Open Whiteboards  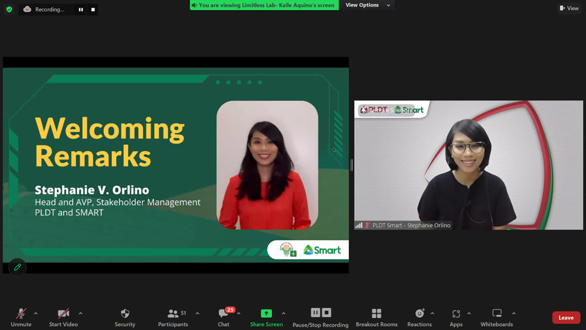coord(497,318)
